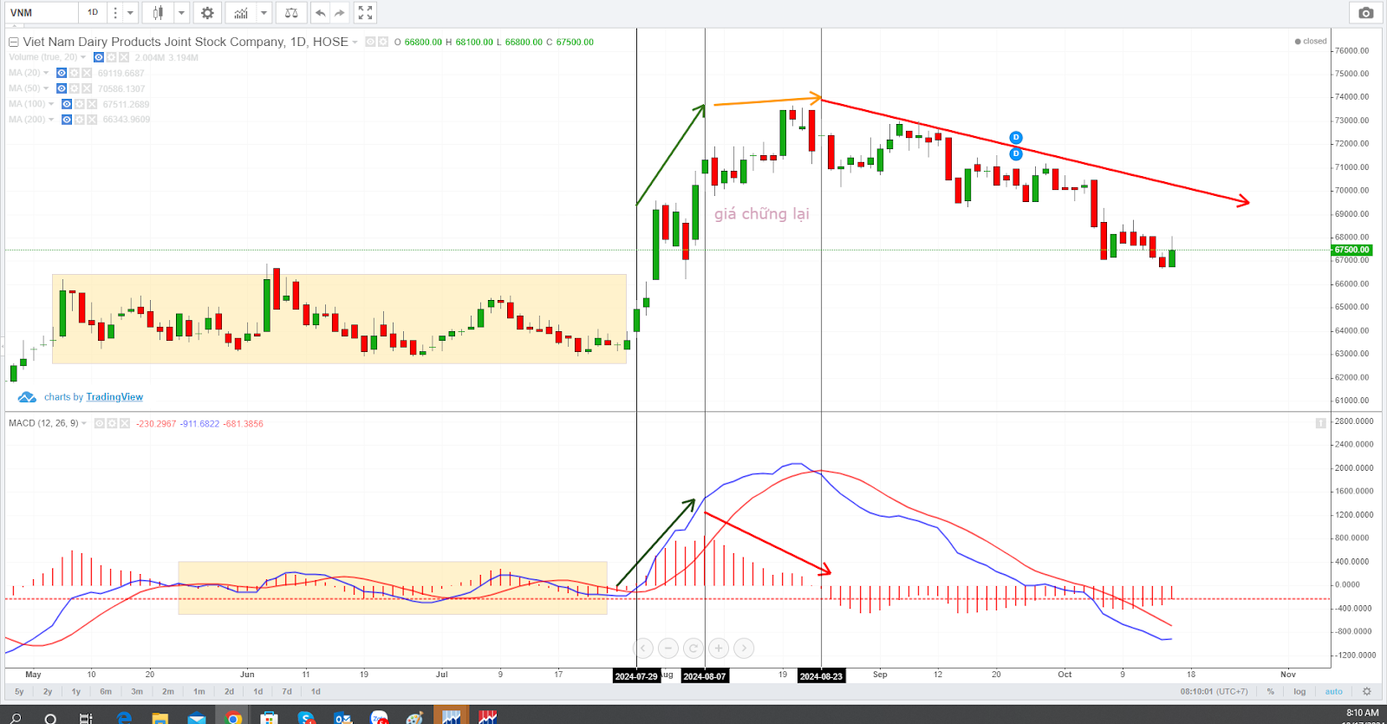The image size is (1387, 724).
Task: Open settings for the MACD indicator
Action: (x=112, y=423)
